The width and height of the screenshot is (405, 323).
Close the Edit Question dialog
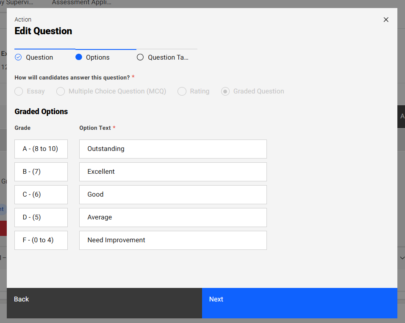coord(386,20)
